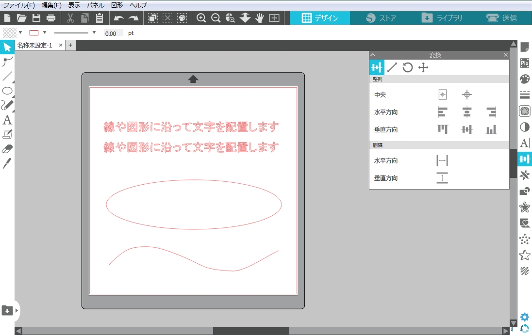Select the ellipse drawing tool
532x335 pixels.
pyautogui.click(x=7, y=91)
